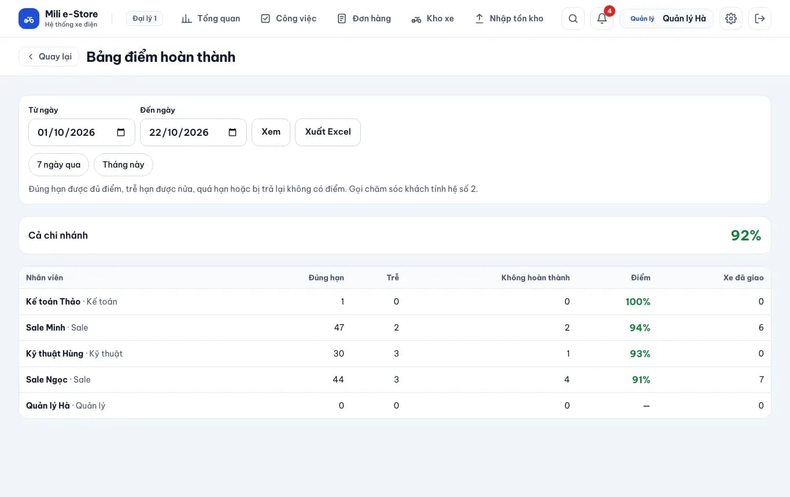
Task: Select the Kỹ thuật Hùng row name
Action: pyautogui.click(x=55, y=354)
